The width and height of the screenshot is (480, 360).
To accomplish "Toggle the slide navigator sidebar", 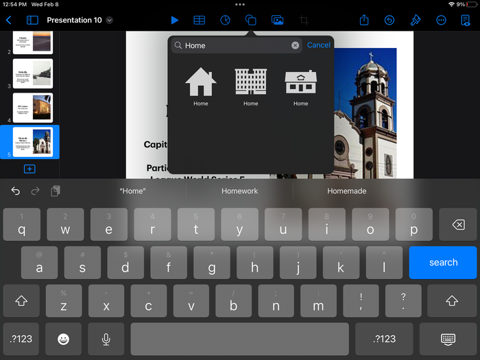I will click(x=32, y=21).
